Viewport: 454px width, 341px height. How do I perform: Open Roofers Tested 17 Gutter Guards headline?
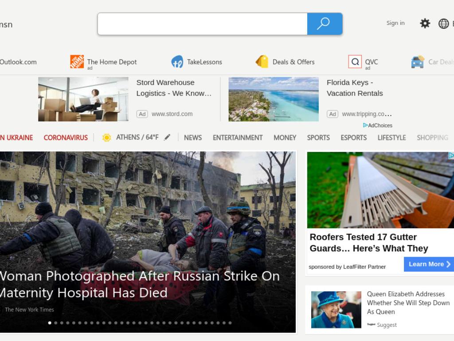369,243
